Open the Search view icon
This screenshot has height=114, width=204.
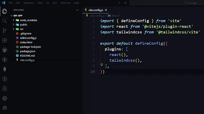4,21
